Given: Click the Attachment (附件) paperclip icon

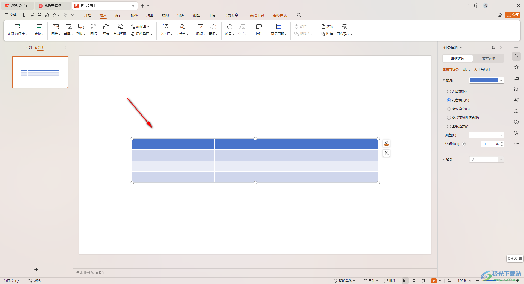Looking at the screenshot, I should click(323, 34).
